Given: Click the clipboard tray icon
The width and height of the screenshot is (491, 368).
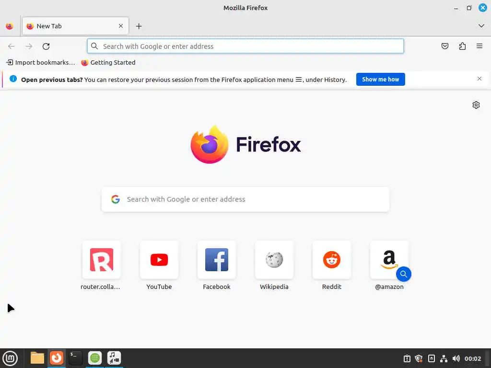Looking at the screenshot, I should [x=407, y=358].
